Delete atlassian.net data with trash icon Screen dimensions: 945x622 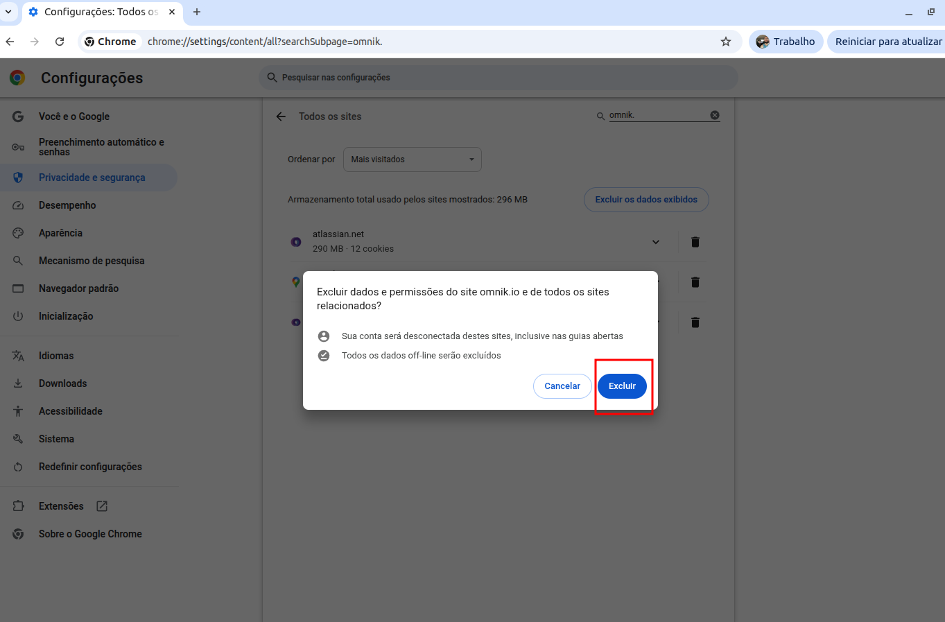pyautogui.click(x=695, y=242)
